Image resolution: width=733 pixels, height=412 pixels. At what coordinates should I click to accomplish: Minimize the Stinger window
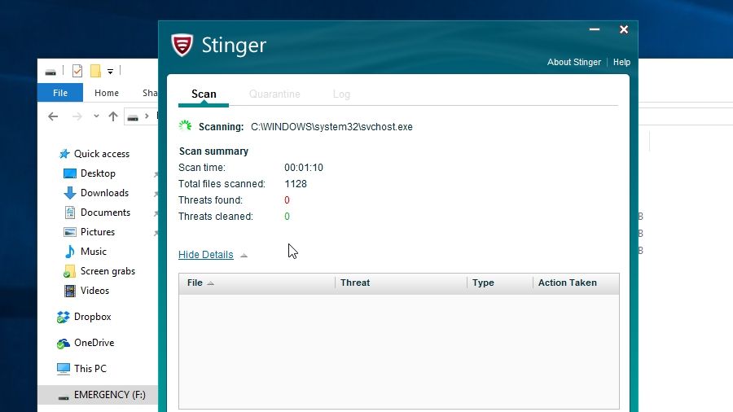pyautogui.click(x=595, y=29)
